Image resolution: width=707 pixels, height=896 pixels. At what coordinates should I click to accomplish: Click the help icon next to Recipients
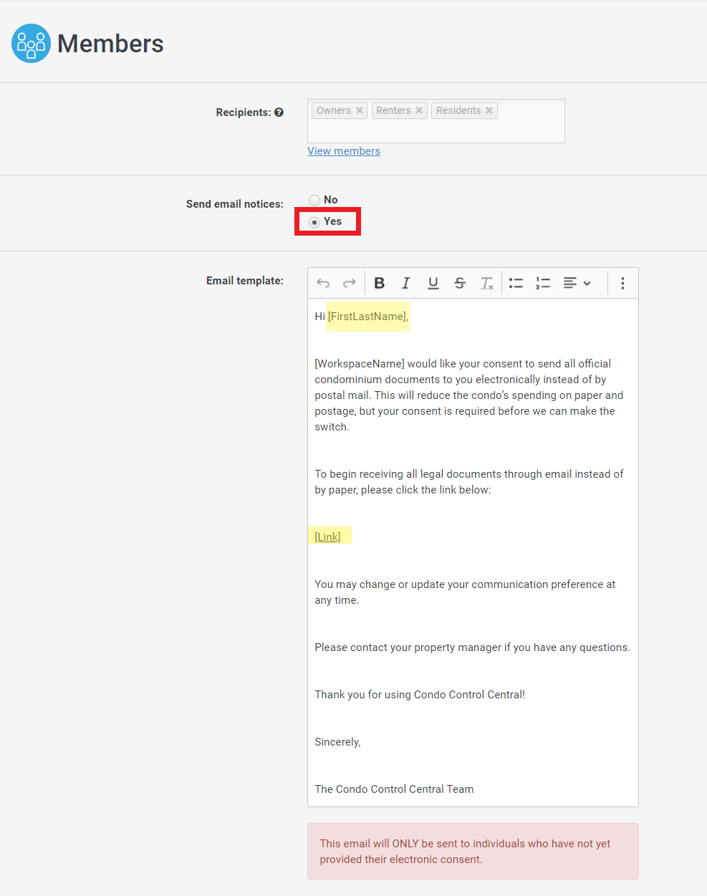tap(279, 112)
